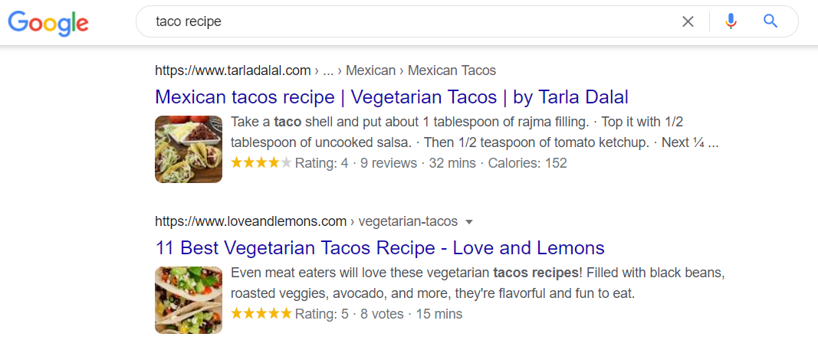Viewport: 818px width, 350px height.
Task: Open the Love and Lemons tacos thumbnail
Action: [x=189, y=299]
